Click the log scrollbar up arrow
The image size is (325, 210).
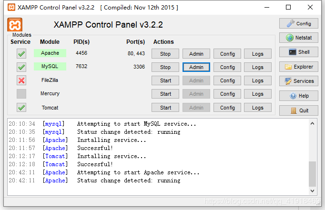click(312, 124)
